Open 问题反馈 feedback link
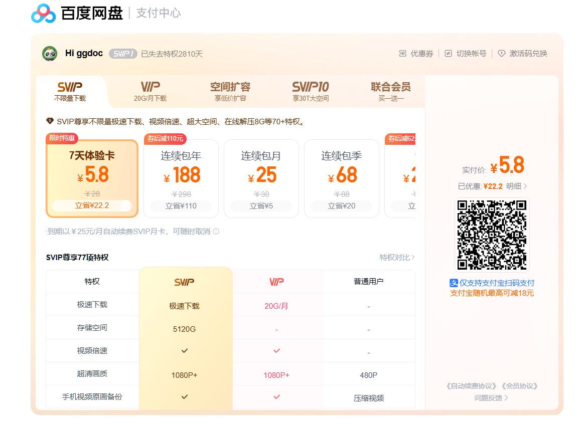This screenshot has width=584, height=428. click(491, 398)
